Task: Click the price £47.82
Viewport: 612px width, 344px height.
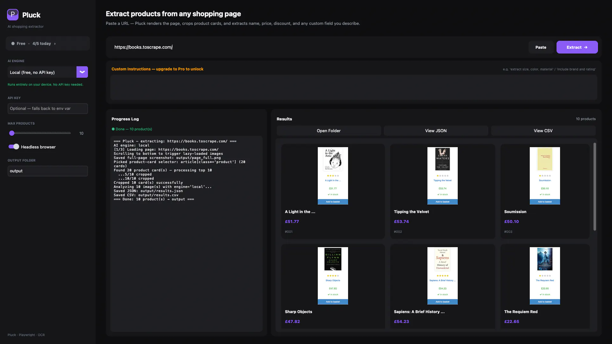Action: coord(292,321)
